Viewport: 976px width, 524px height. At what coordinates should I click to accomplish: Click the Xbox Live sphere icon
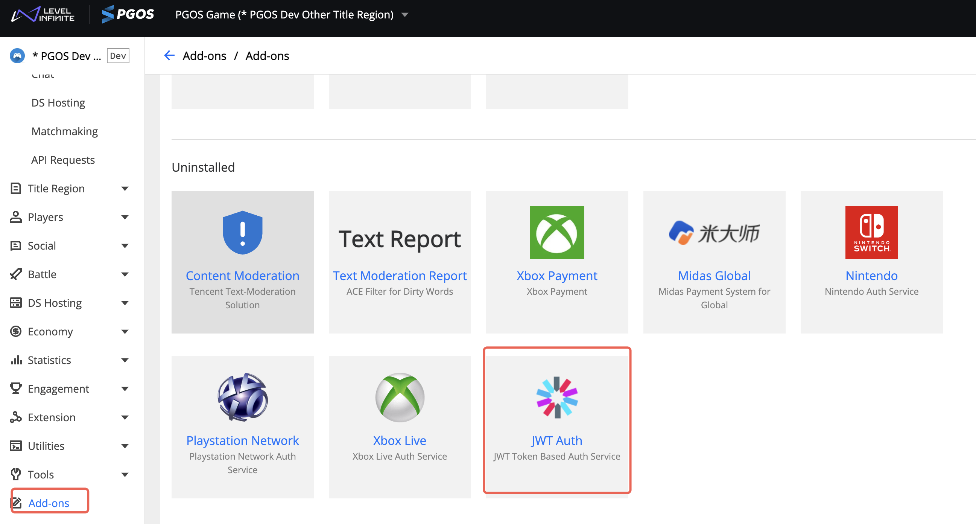[399, 397]
